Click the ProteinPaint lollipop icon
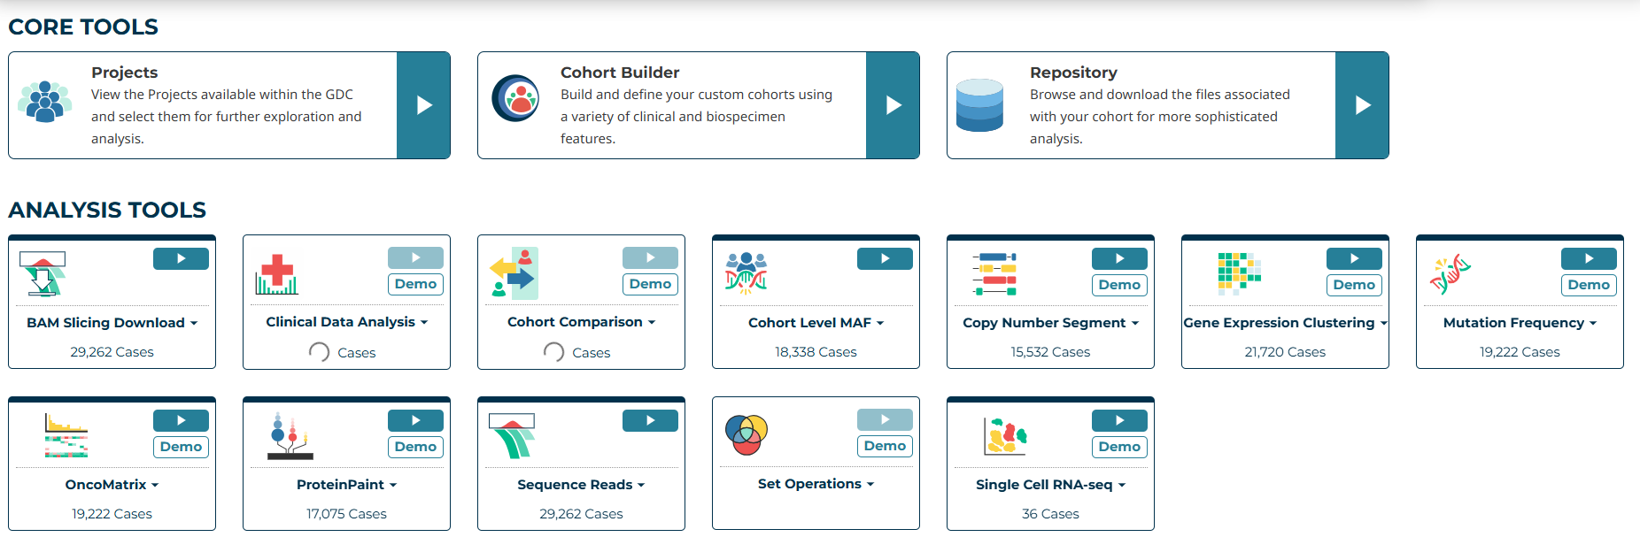Screen dimensions: 1640x537 tap(290, 435)
